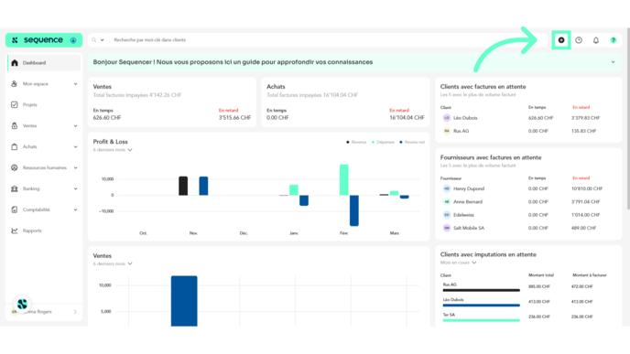Screen dimensions: 630x354
Task: Open supplier Henry Dupond row
Action: click(528, 188)
